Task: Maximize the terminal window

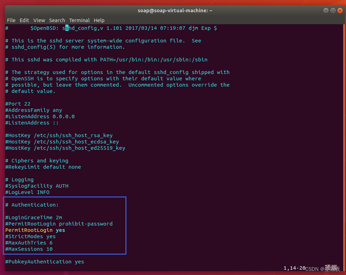Action: tap(333, 10)
